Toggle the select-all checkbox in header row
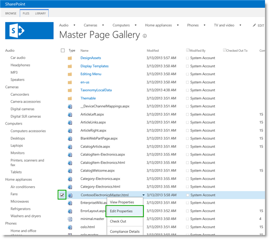The width and height of the screenshot is (269, 239). pyautogui.click(x=63, y=50)
